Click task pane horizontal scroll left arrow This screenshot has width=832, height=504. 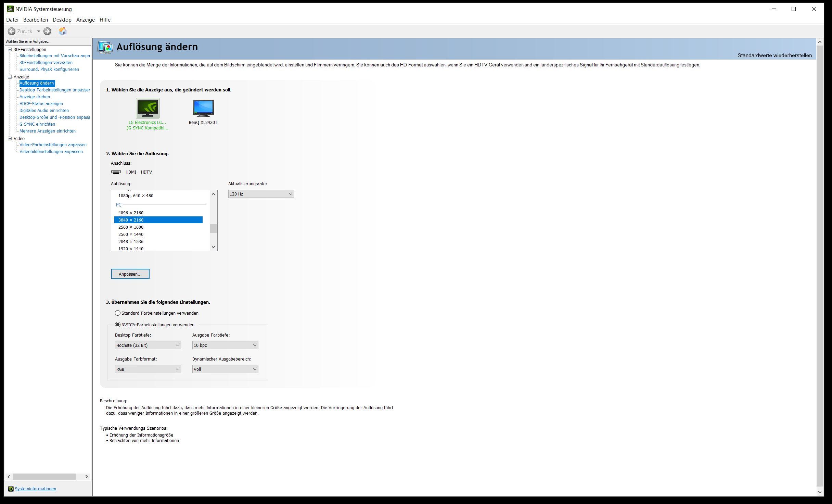click(x=9, y=477)
